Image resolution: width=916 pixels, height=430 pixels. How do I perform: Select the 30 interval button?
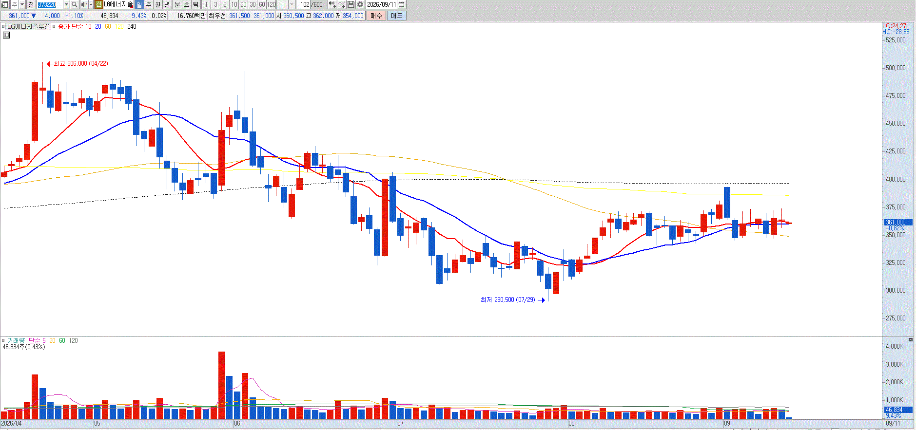tap(253, 4)
